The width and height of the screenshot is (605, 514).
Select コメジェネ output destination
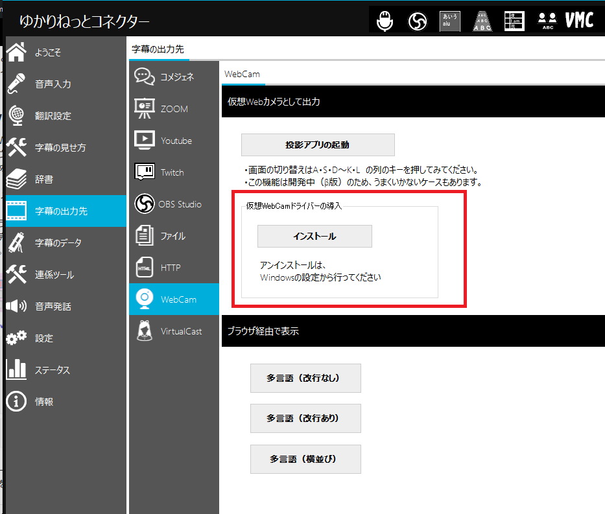[x=174, y=77]
